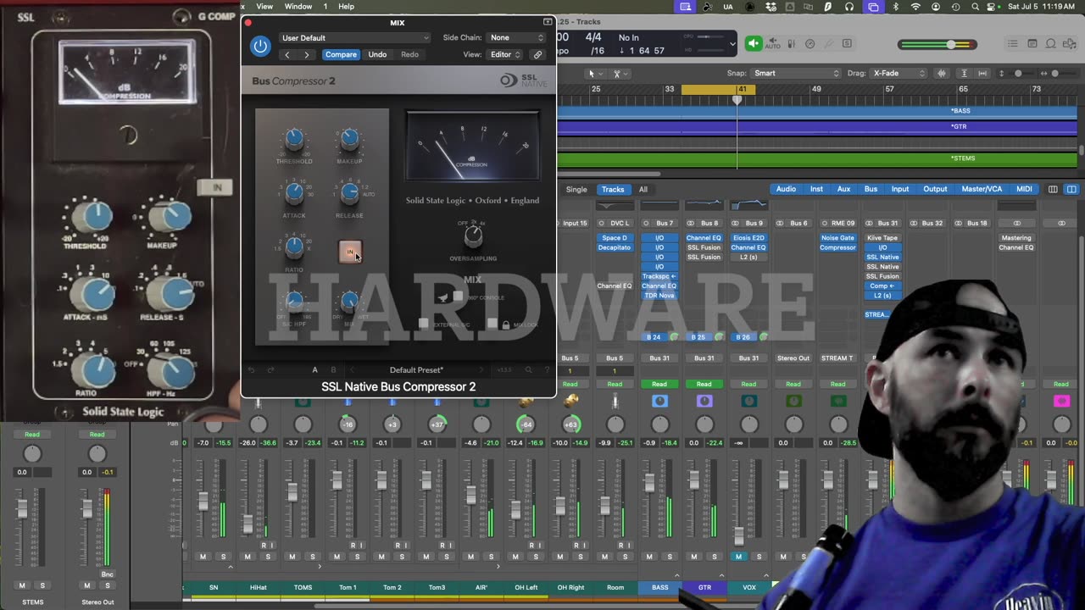Open the TDR Nova plugin slot
Image resolution: width=1085 pixels, height=610 pixels.
click(x=659, y=296)
